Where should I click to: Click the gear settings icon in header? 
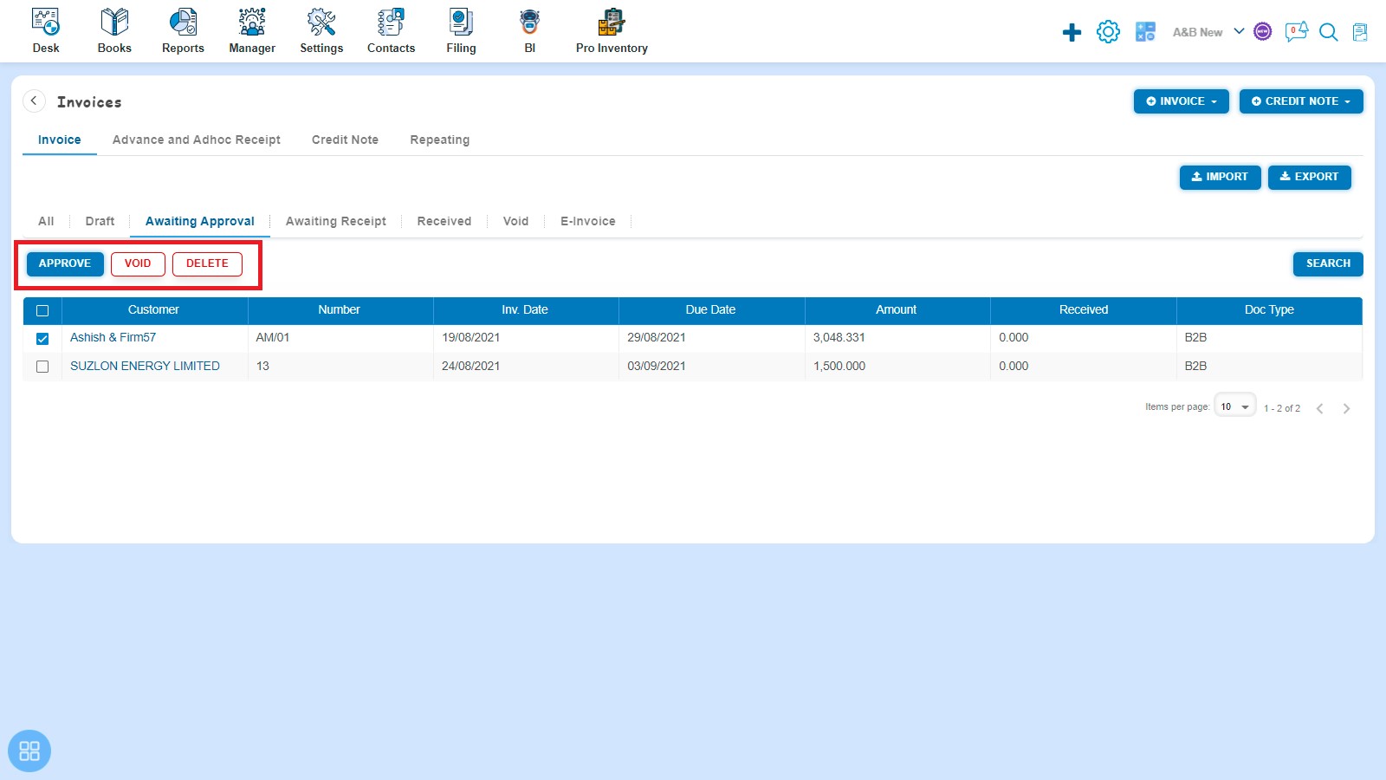(x=1108, y=32)
